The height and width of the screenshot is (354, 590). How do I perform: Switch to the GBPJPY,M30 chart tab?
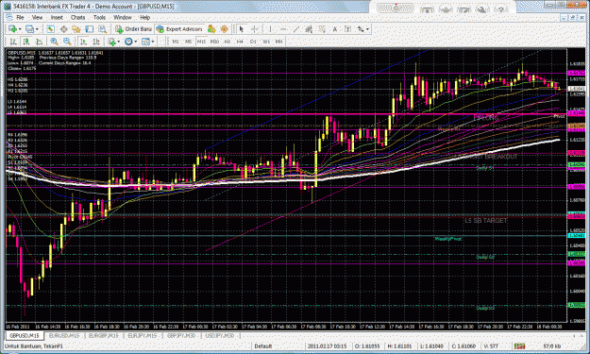181,335
